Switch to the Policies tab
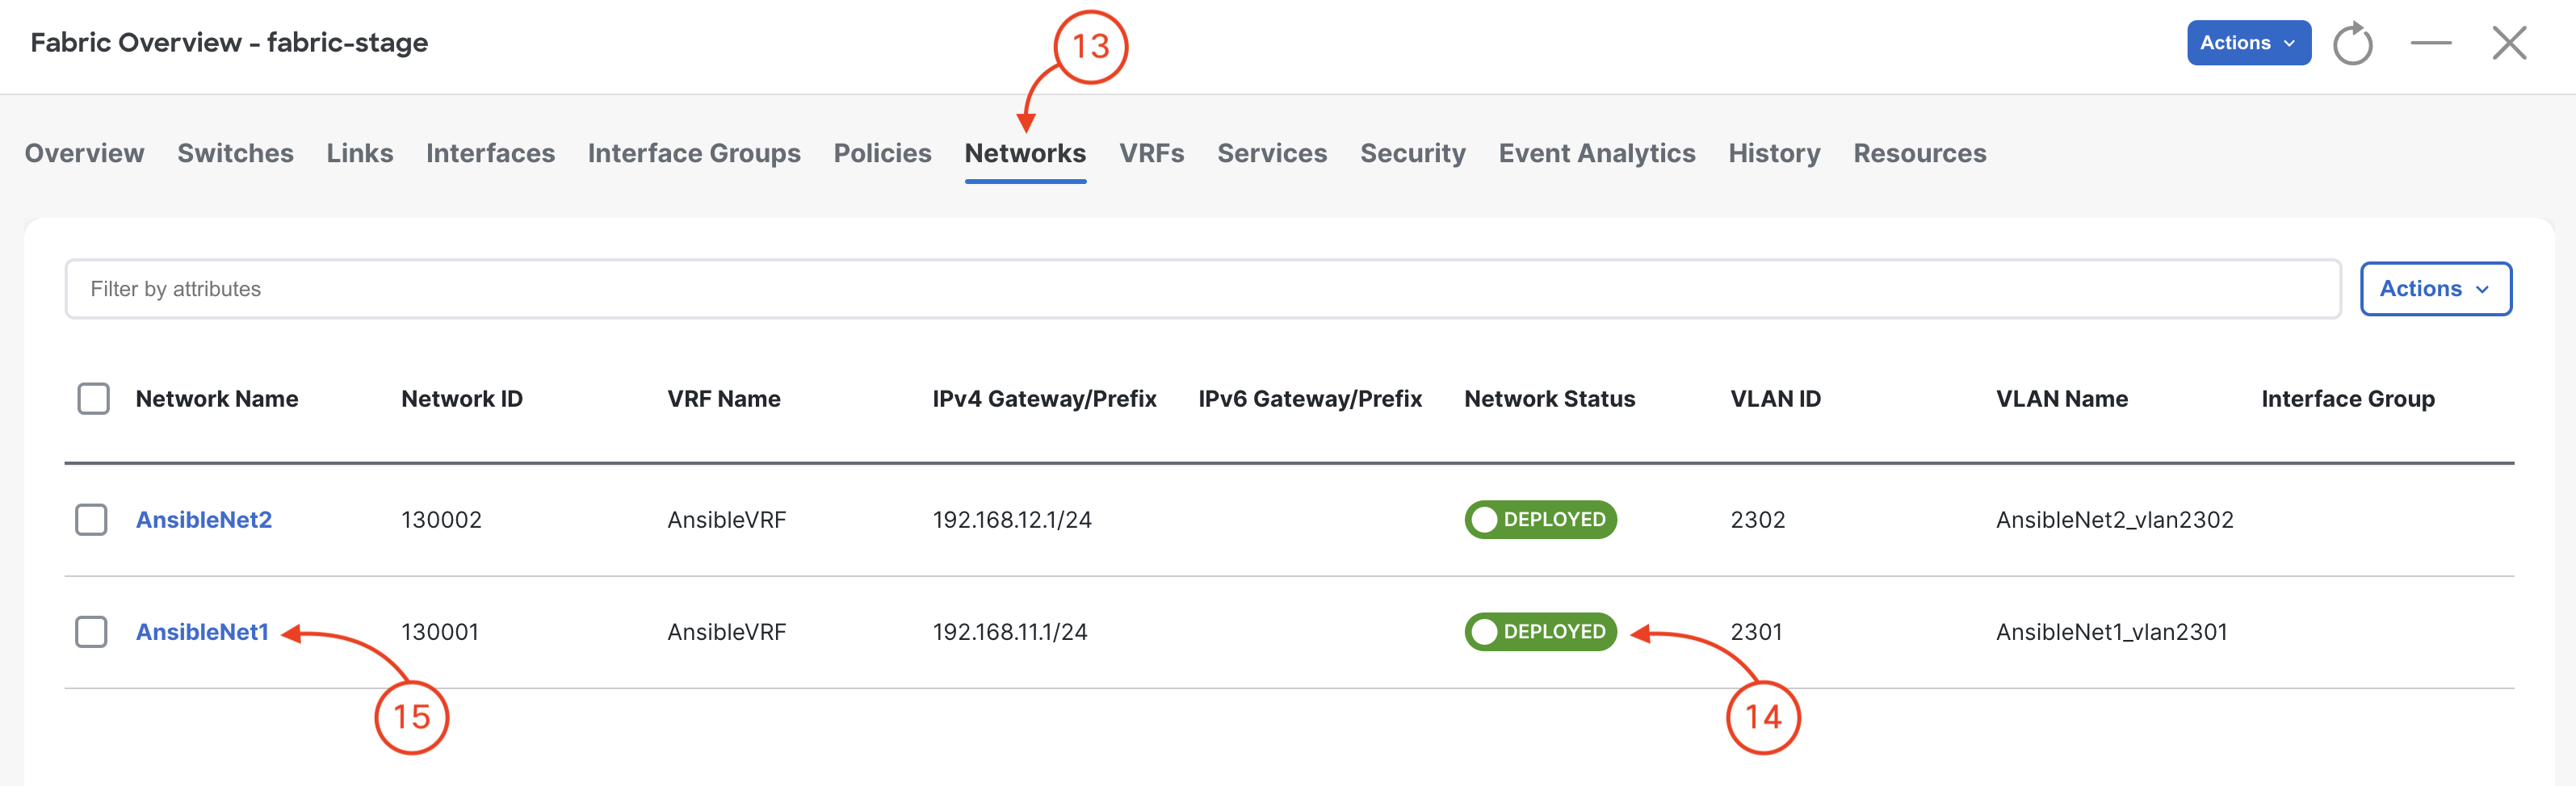The image size is (2576, 786). click(882, 153)
